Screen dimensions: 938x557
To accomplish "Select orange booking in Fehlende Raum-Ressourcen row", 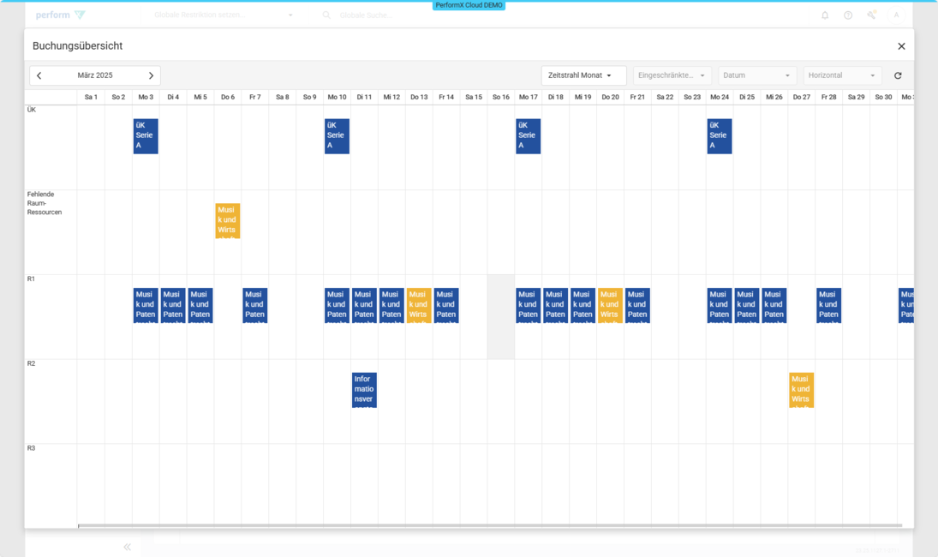I will tap(227, 220).
